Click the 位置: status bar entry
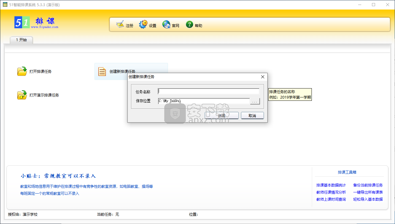395x224 pixels. 194,214
